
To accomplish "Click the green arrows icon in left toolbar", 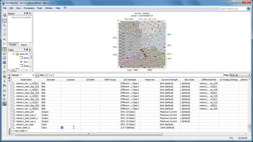I will click(4, 77).
